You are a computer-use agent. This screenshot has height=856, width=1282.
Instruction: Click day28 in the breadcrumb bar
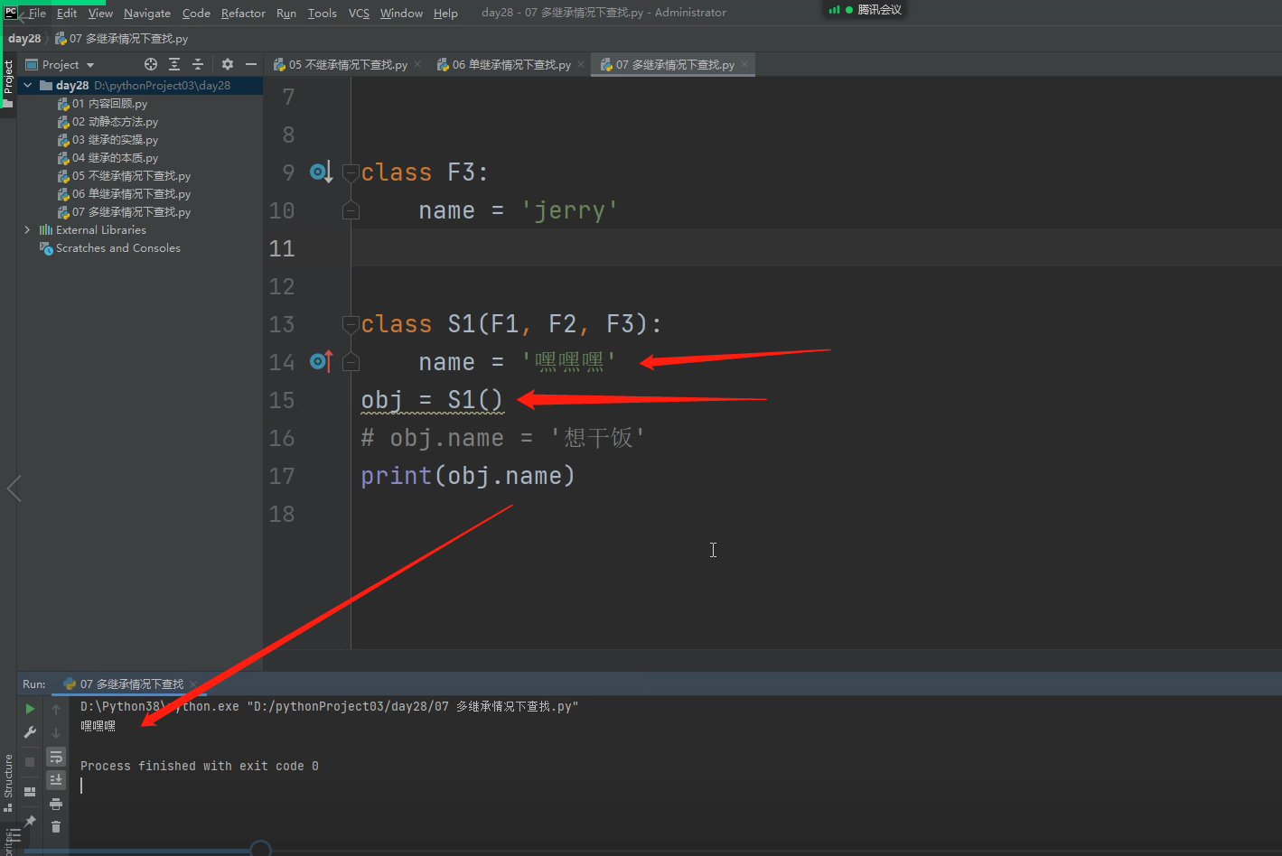pyautogui.click(x=24, y=39)
